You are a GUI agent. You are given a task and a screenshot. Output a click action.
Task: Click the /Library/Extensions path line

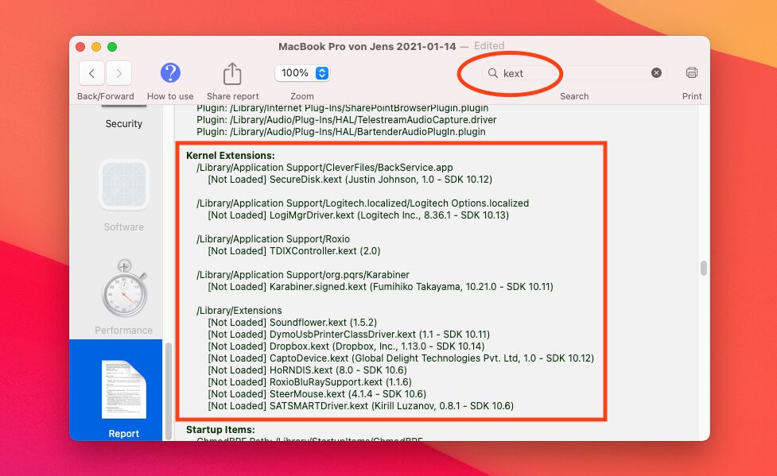pos(239,311)
